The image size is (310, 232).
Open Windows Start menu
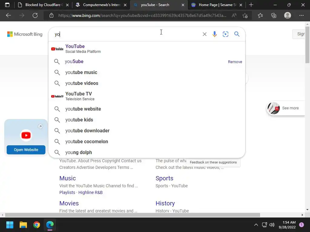tap(10, 225)
